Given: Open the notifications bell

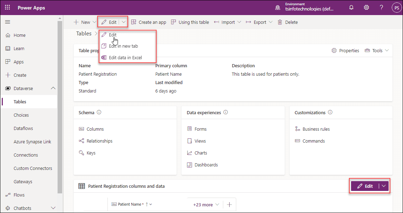Looking at the screenshot, I should pyautogui.click(x=351, y=7).
